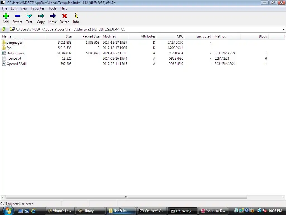Sort by Block column header
286x215 pixels.
pyautogui.click(x=255, y=36)
